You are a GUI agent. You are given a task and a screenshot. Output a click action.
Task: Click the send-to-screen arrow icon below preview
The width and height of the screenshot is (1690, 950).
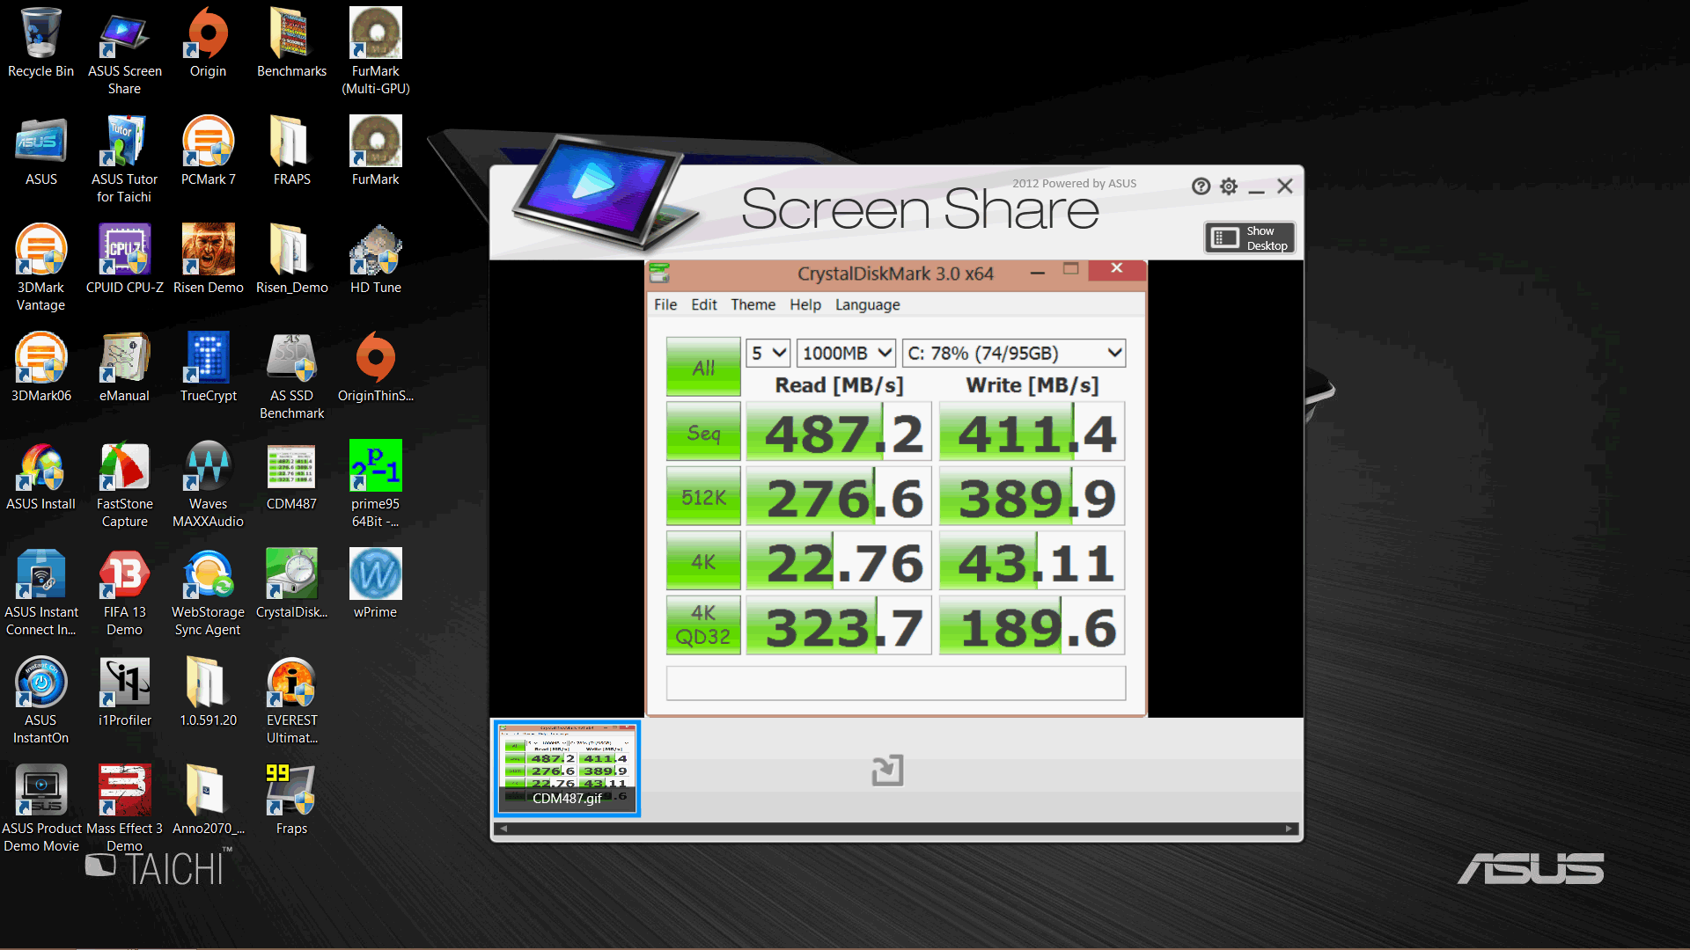tap(887, 771)
